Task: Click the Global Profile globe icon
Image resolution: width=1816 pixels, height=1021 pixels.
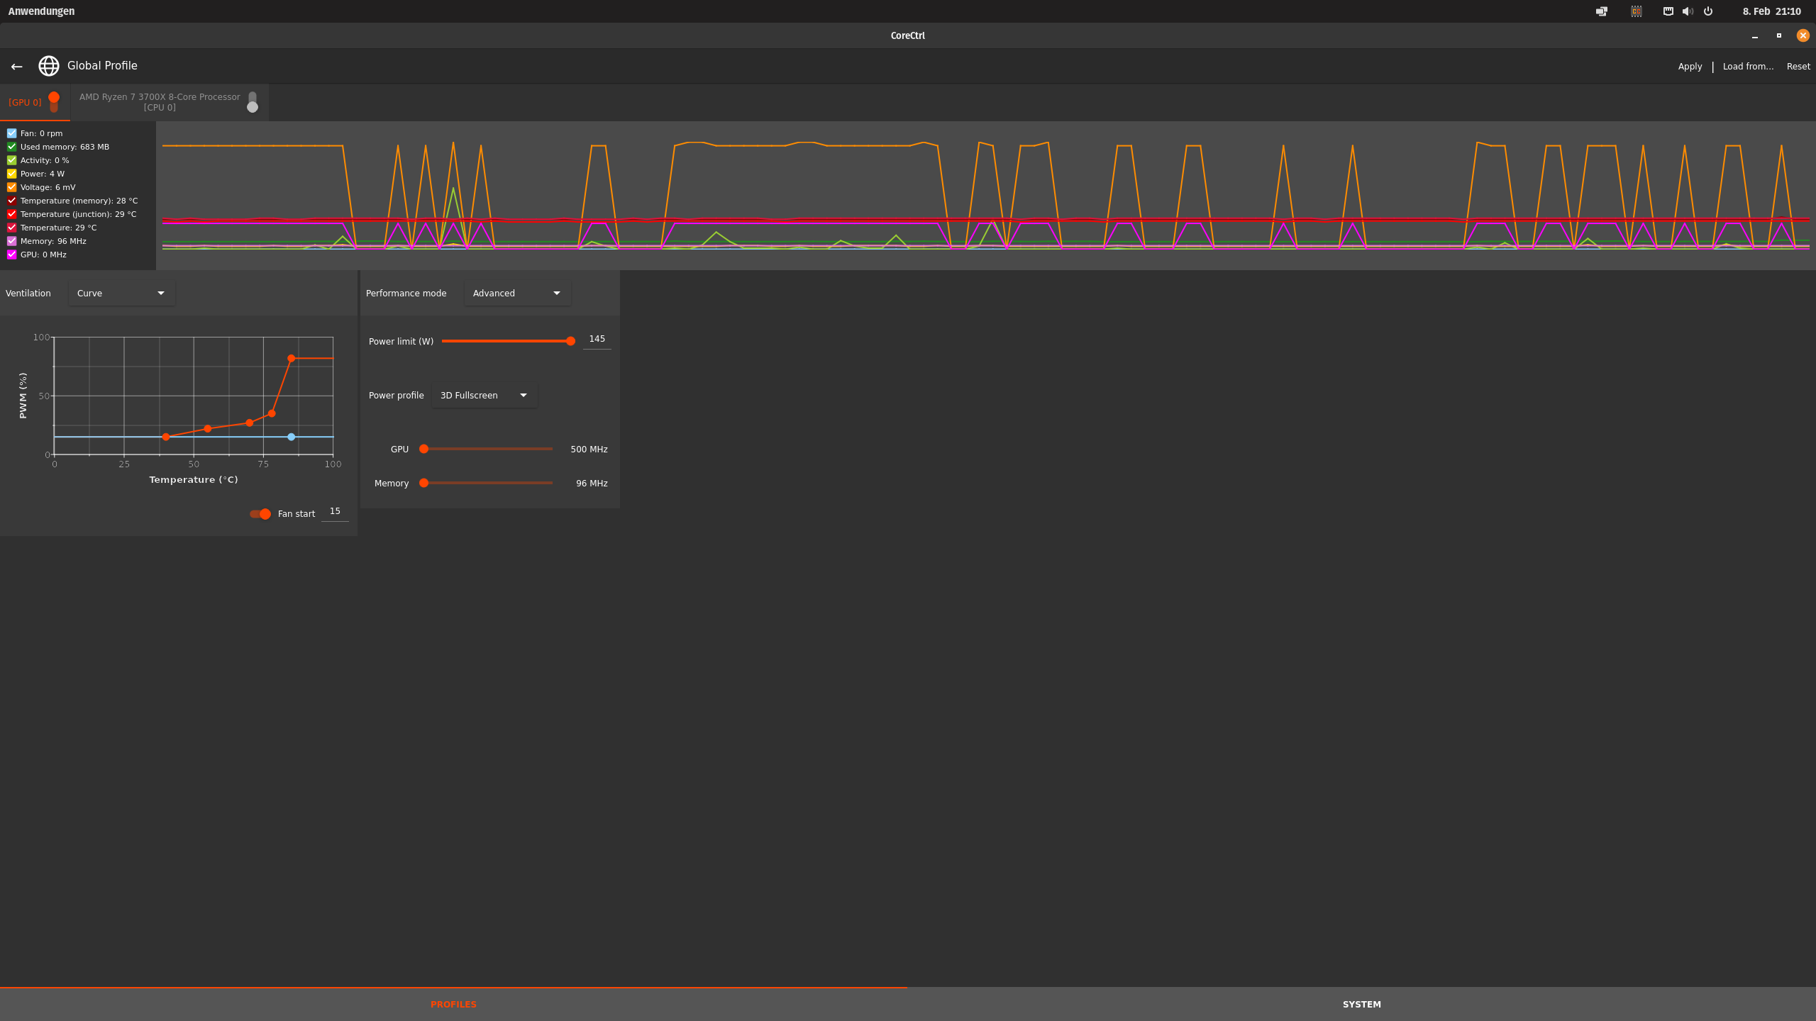Action: click(x=49, y=66)
